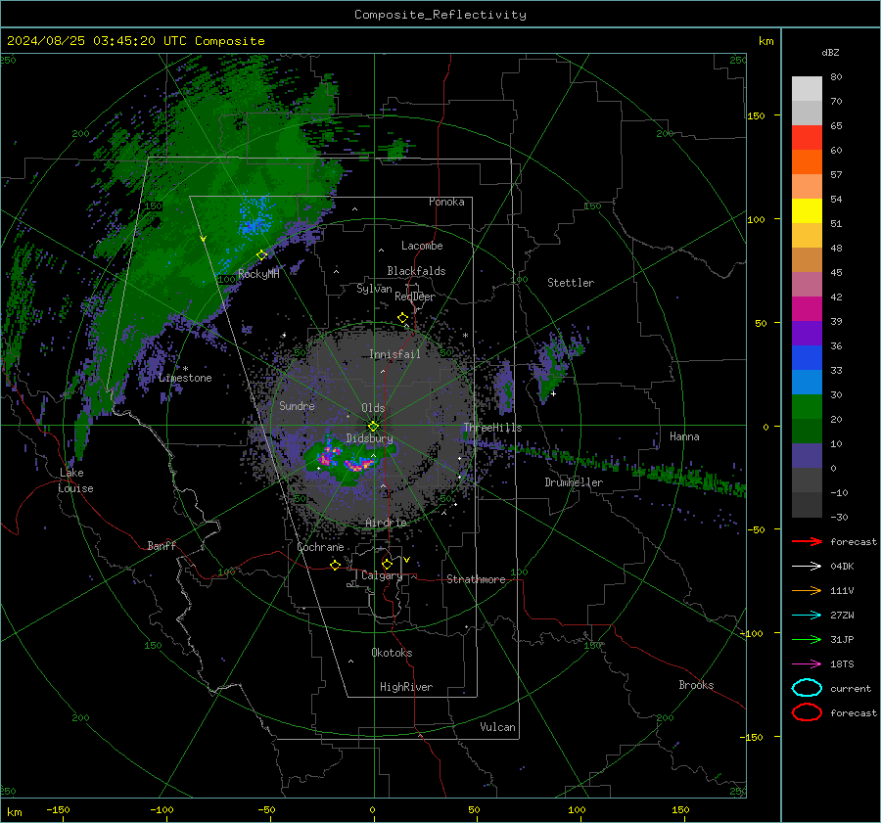Select the light gray 80 dBZ swatch
Image resolution: width=881 pixels, height=823 pixels.
[x=807, y=88]
